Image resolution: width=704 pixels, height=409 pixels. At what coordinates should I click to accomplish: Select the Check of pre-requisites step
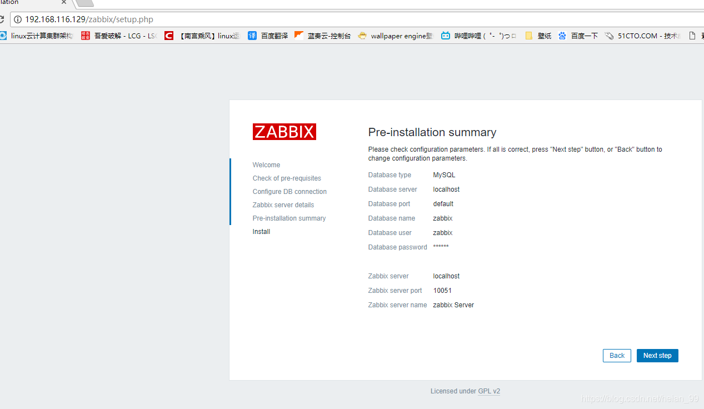[287, 178]
